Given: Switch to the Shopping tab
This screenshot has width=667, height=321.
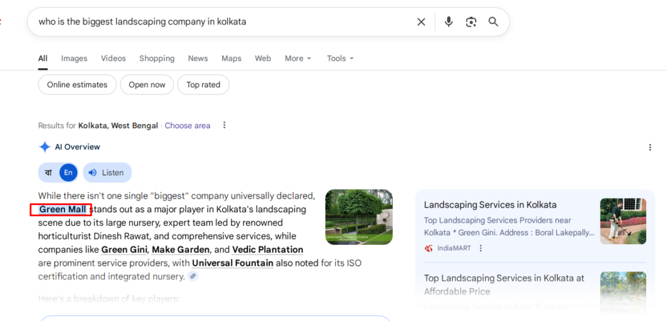Looking at the screenshot, I should pyautogui.click(x=157, y=58).
